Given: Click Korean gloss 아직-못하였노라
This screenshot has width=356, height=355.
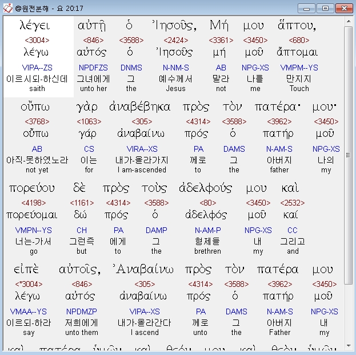Looking at the screenshot, I should pos(37,160).
